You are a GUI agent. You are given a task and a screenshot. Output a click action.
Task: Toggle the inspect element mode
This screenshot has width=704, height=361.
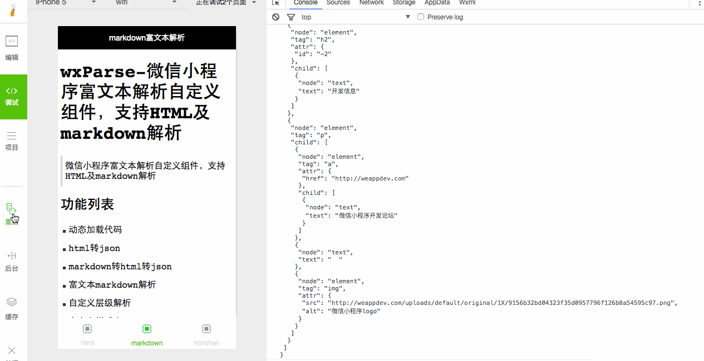275,3
